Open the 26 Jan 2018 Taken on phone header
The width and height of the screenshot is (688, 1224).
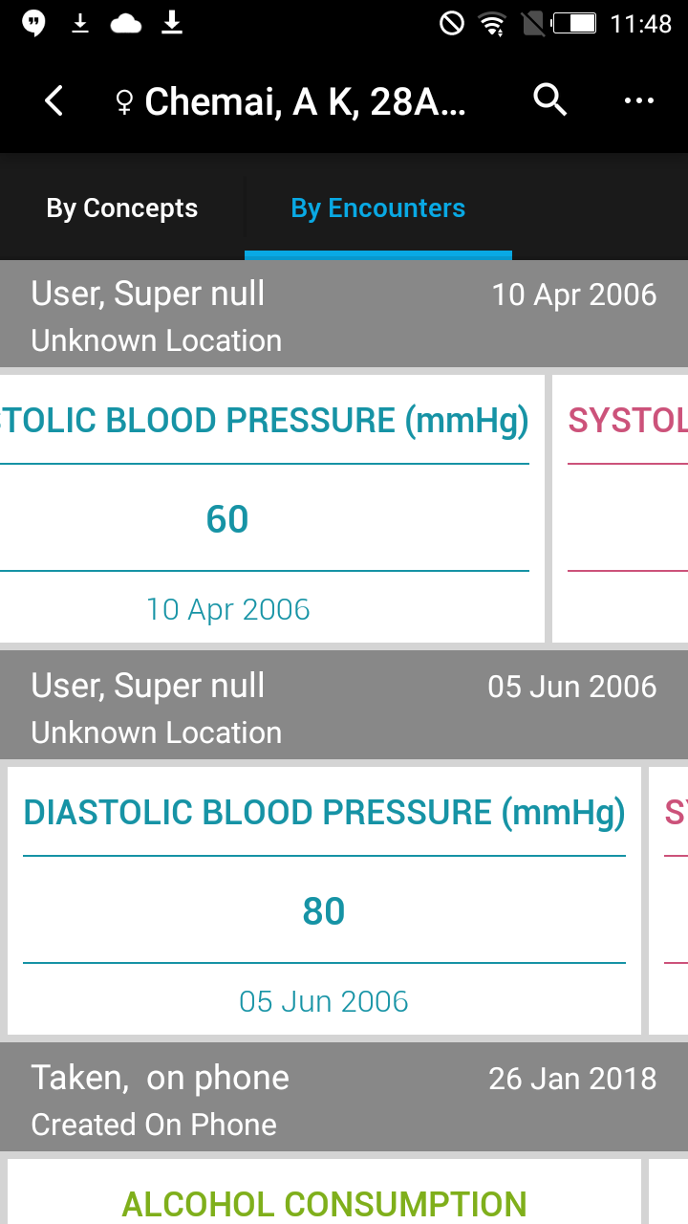344,1099
